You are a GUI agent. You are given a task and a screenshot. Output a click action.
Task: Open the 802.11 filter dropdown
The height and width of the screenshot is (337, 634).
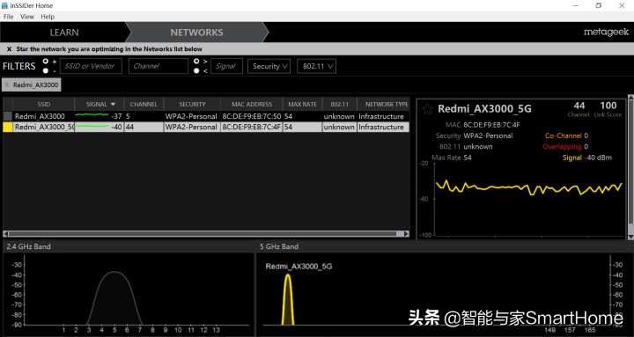[317, 66]
